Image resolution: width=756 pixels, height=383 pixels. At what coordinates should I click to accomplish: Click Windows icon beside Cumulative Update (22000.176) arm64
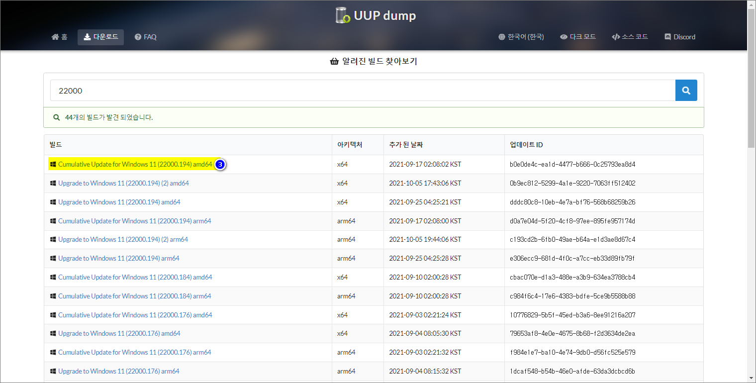(x=53, y=352)
